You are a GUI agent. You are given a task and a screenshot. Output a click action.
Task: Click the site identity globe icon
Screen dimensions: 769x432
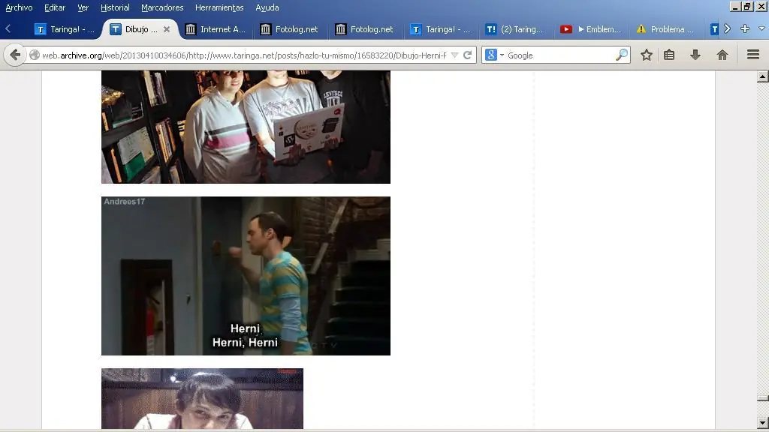[35, 55]
